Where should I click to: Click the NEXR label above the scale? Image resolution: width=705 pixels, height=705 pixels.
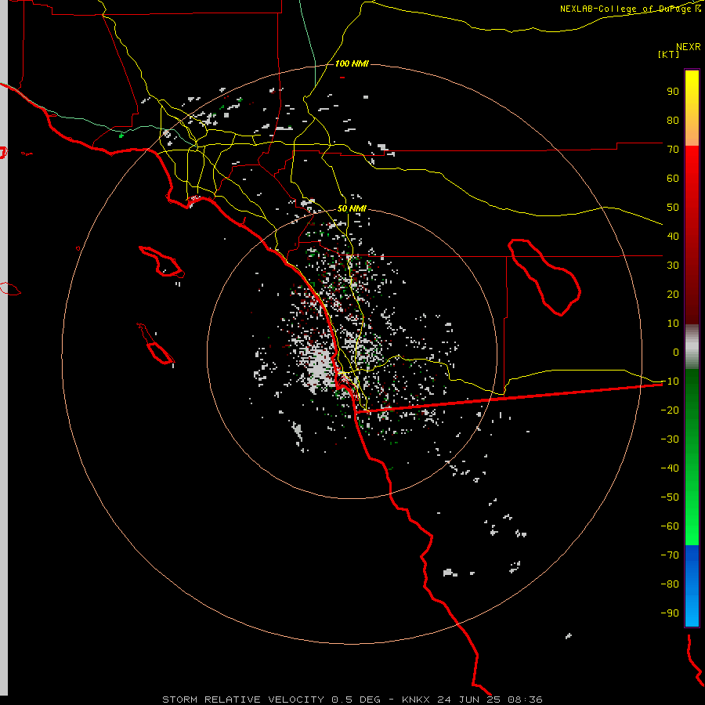tap(689, 47)
